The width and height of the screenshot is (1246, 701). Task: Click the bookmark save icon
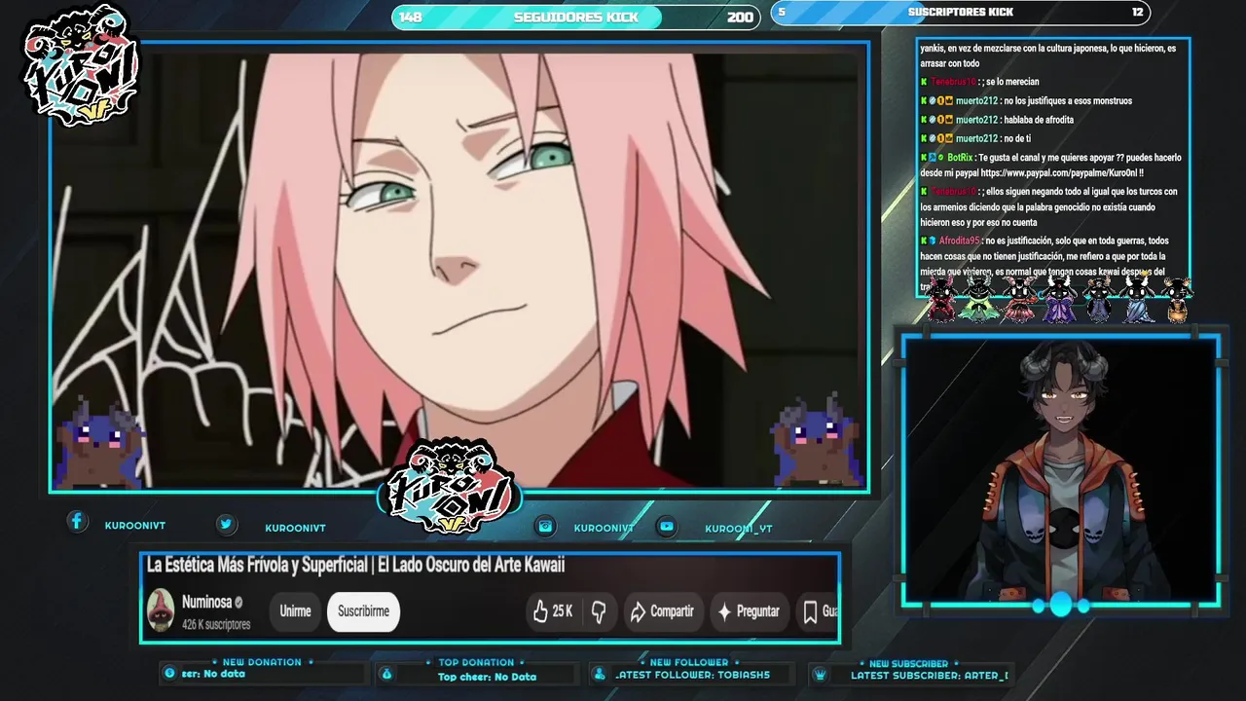(810, 611)
